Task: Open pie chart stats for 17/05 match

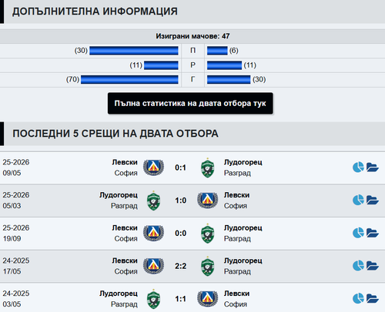Action: tap(358, 266)
